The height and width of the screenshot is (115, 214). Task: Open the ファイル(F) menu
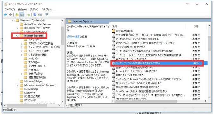coord(10,9)
